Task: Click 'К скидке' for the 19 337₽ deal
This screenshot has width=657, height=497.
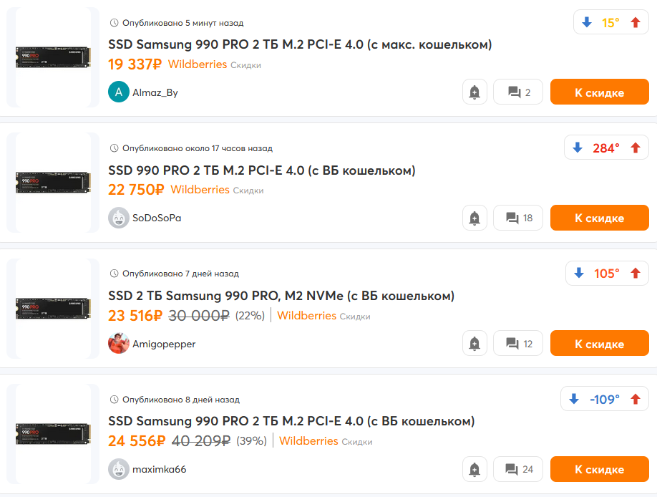Action: point(599,92)
